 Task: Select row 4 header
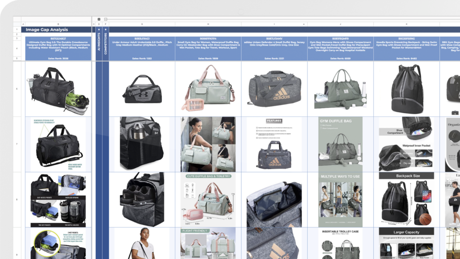[x=17, y=48]
